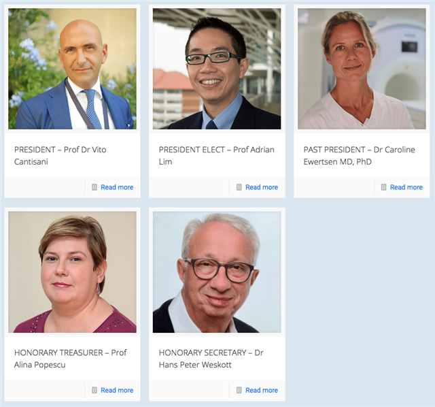The width and height of the screenshot is (435, 407).
Task: Click document icon beside Vito Cantisani's Read more
Action: click(94, 187)
